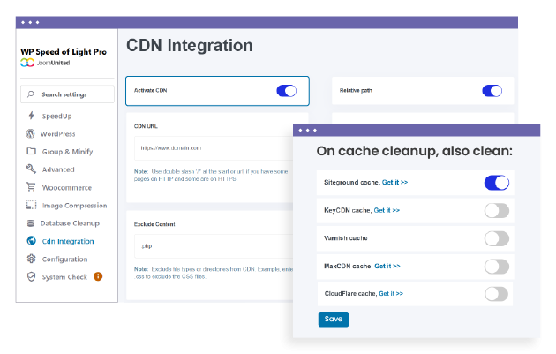Click the Image Compression icon

click(x=32, y=206)
